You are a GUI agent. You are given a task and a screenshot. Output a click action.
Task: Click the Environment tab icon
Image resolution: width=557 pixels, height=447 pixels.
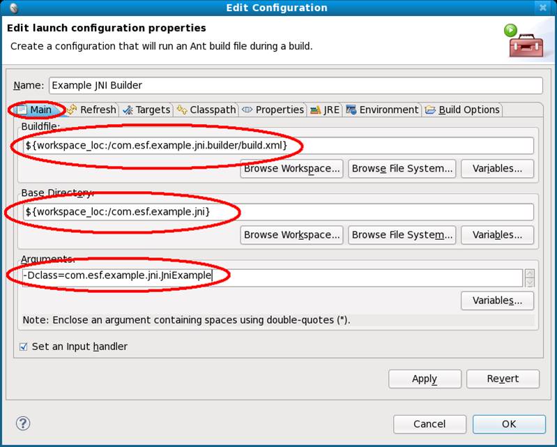(x=351, y=109)
